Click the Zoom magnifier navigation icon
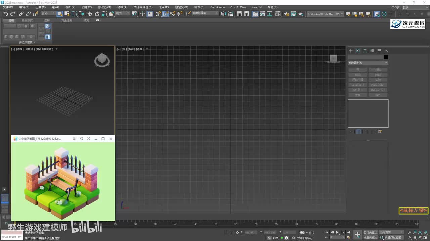 (410, 232)
